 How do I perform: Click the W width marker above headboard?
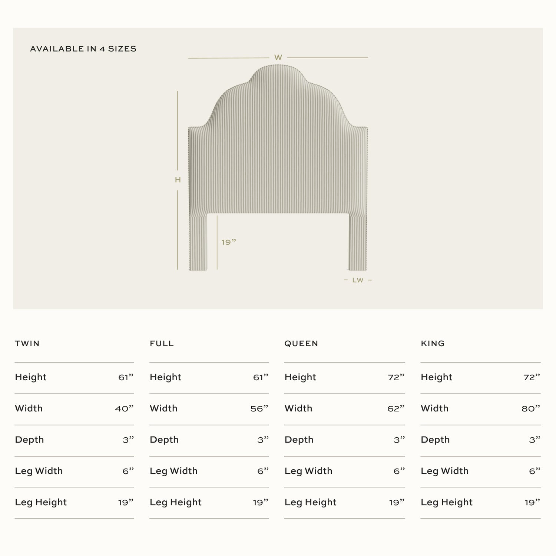pos(278,58)
